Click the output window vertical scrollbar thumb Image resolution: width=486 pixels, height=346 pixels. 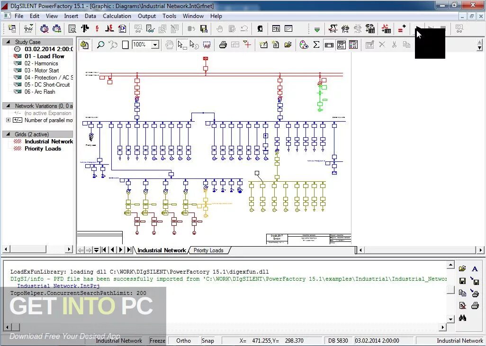coord(450,290)
